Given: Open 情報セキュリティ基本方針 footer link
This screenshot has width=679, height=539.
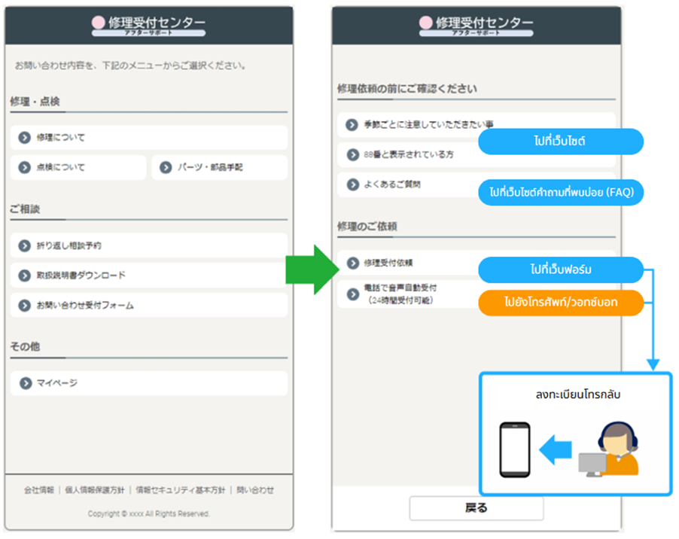Looking at the screenshot, I should [x=180, y=490].
